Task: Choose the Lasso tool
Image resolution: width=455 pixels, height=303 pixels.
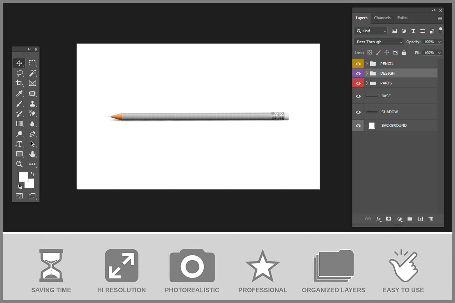Action: (x=19, y=73)
